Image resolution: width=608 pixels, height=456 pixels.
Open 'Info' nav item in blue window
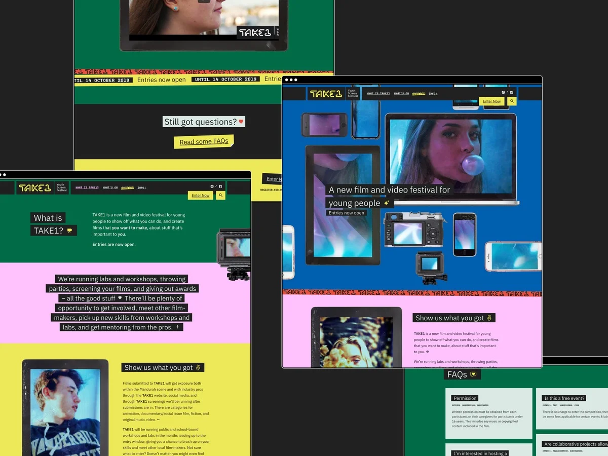pos(433,94)
